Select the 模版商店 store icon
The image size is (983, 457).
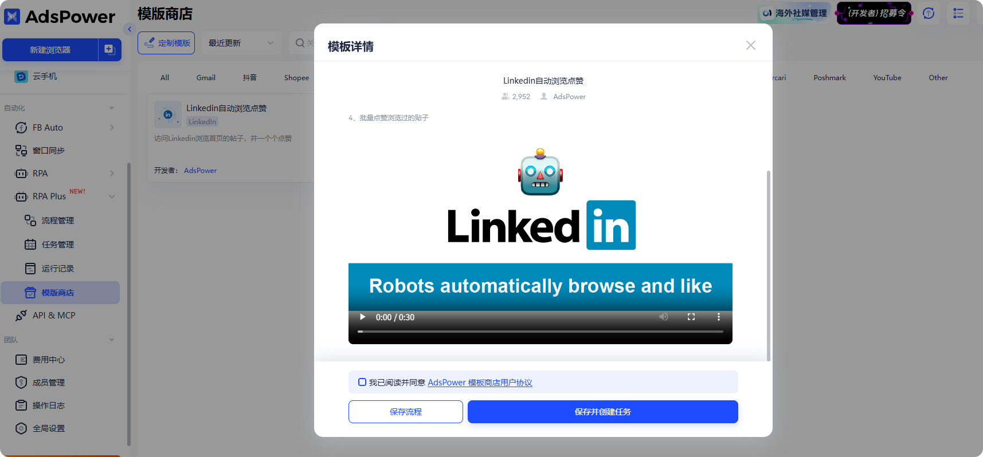tap(30, 293)
